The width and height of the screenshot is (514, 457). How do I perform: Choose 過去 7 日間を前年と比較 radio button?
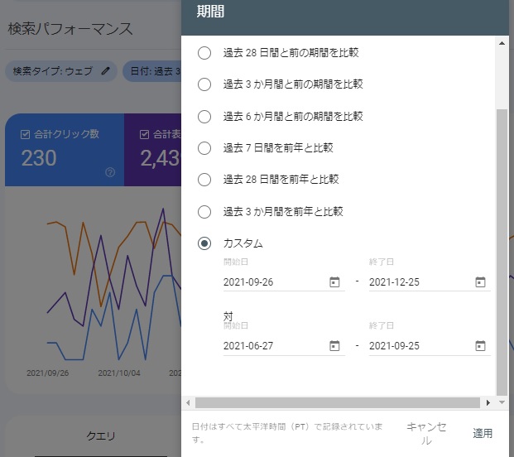coord(204,148)
